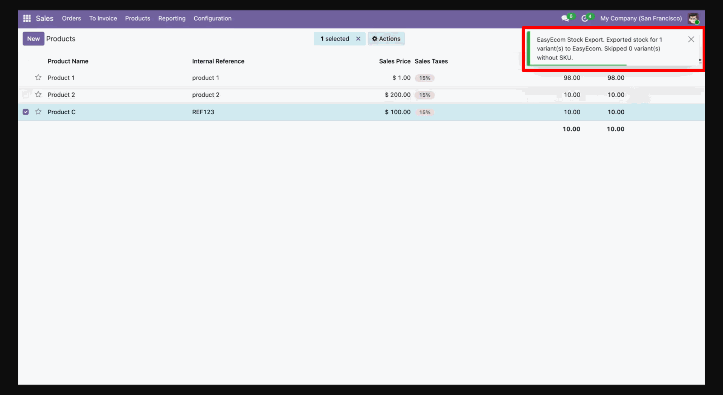
Task: Clear the 1 selected filter chip
Action: 358,39
